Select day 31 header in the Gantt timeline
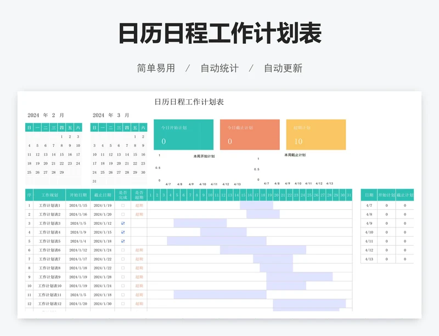This screenshot has width=439, height=336. point(349,195)
